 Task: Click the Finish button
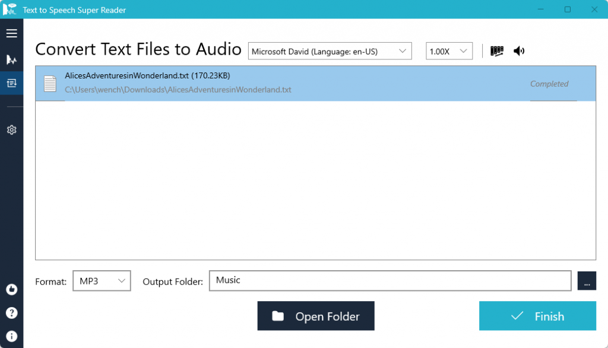[537, 316]
